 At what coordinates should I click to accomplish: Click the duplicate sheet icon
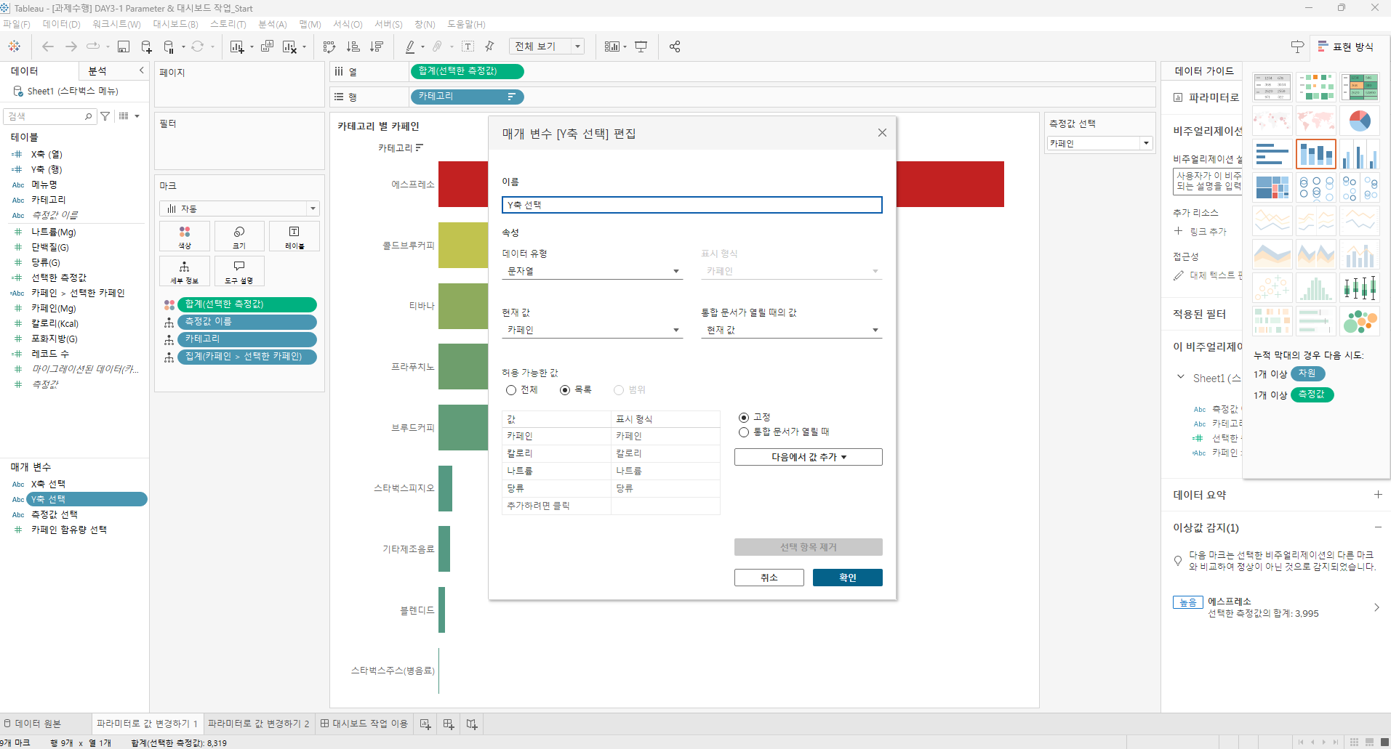[267, 46]
